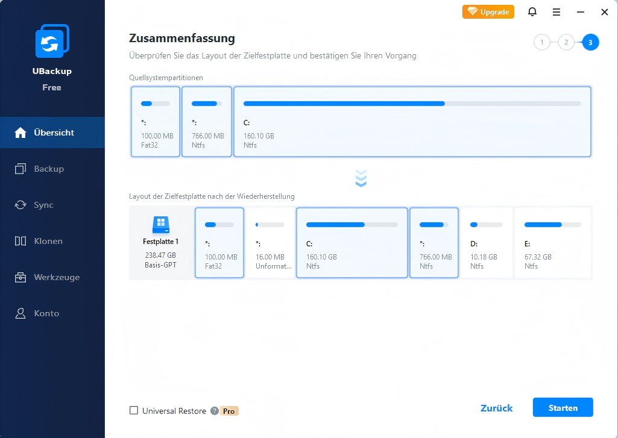
Task: Click the Werkzeuge toolbox icon
Action: click(x=21, y=277)
